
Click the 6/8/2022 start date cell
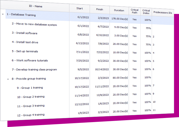(x=83, y=35)
